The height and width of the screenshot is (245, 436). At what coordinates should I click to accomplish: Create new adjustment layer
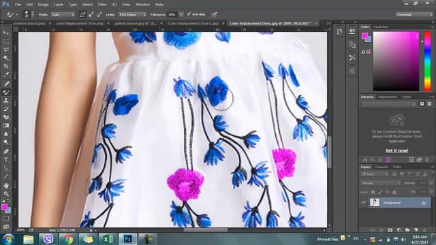(x=399, y=230)
